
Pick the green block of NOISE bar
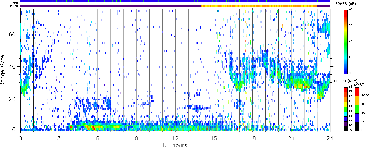click(x=357, y=109)
